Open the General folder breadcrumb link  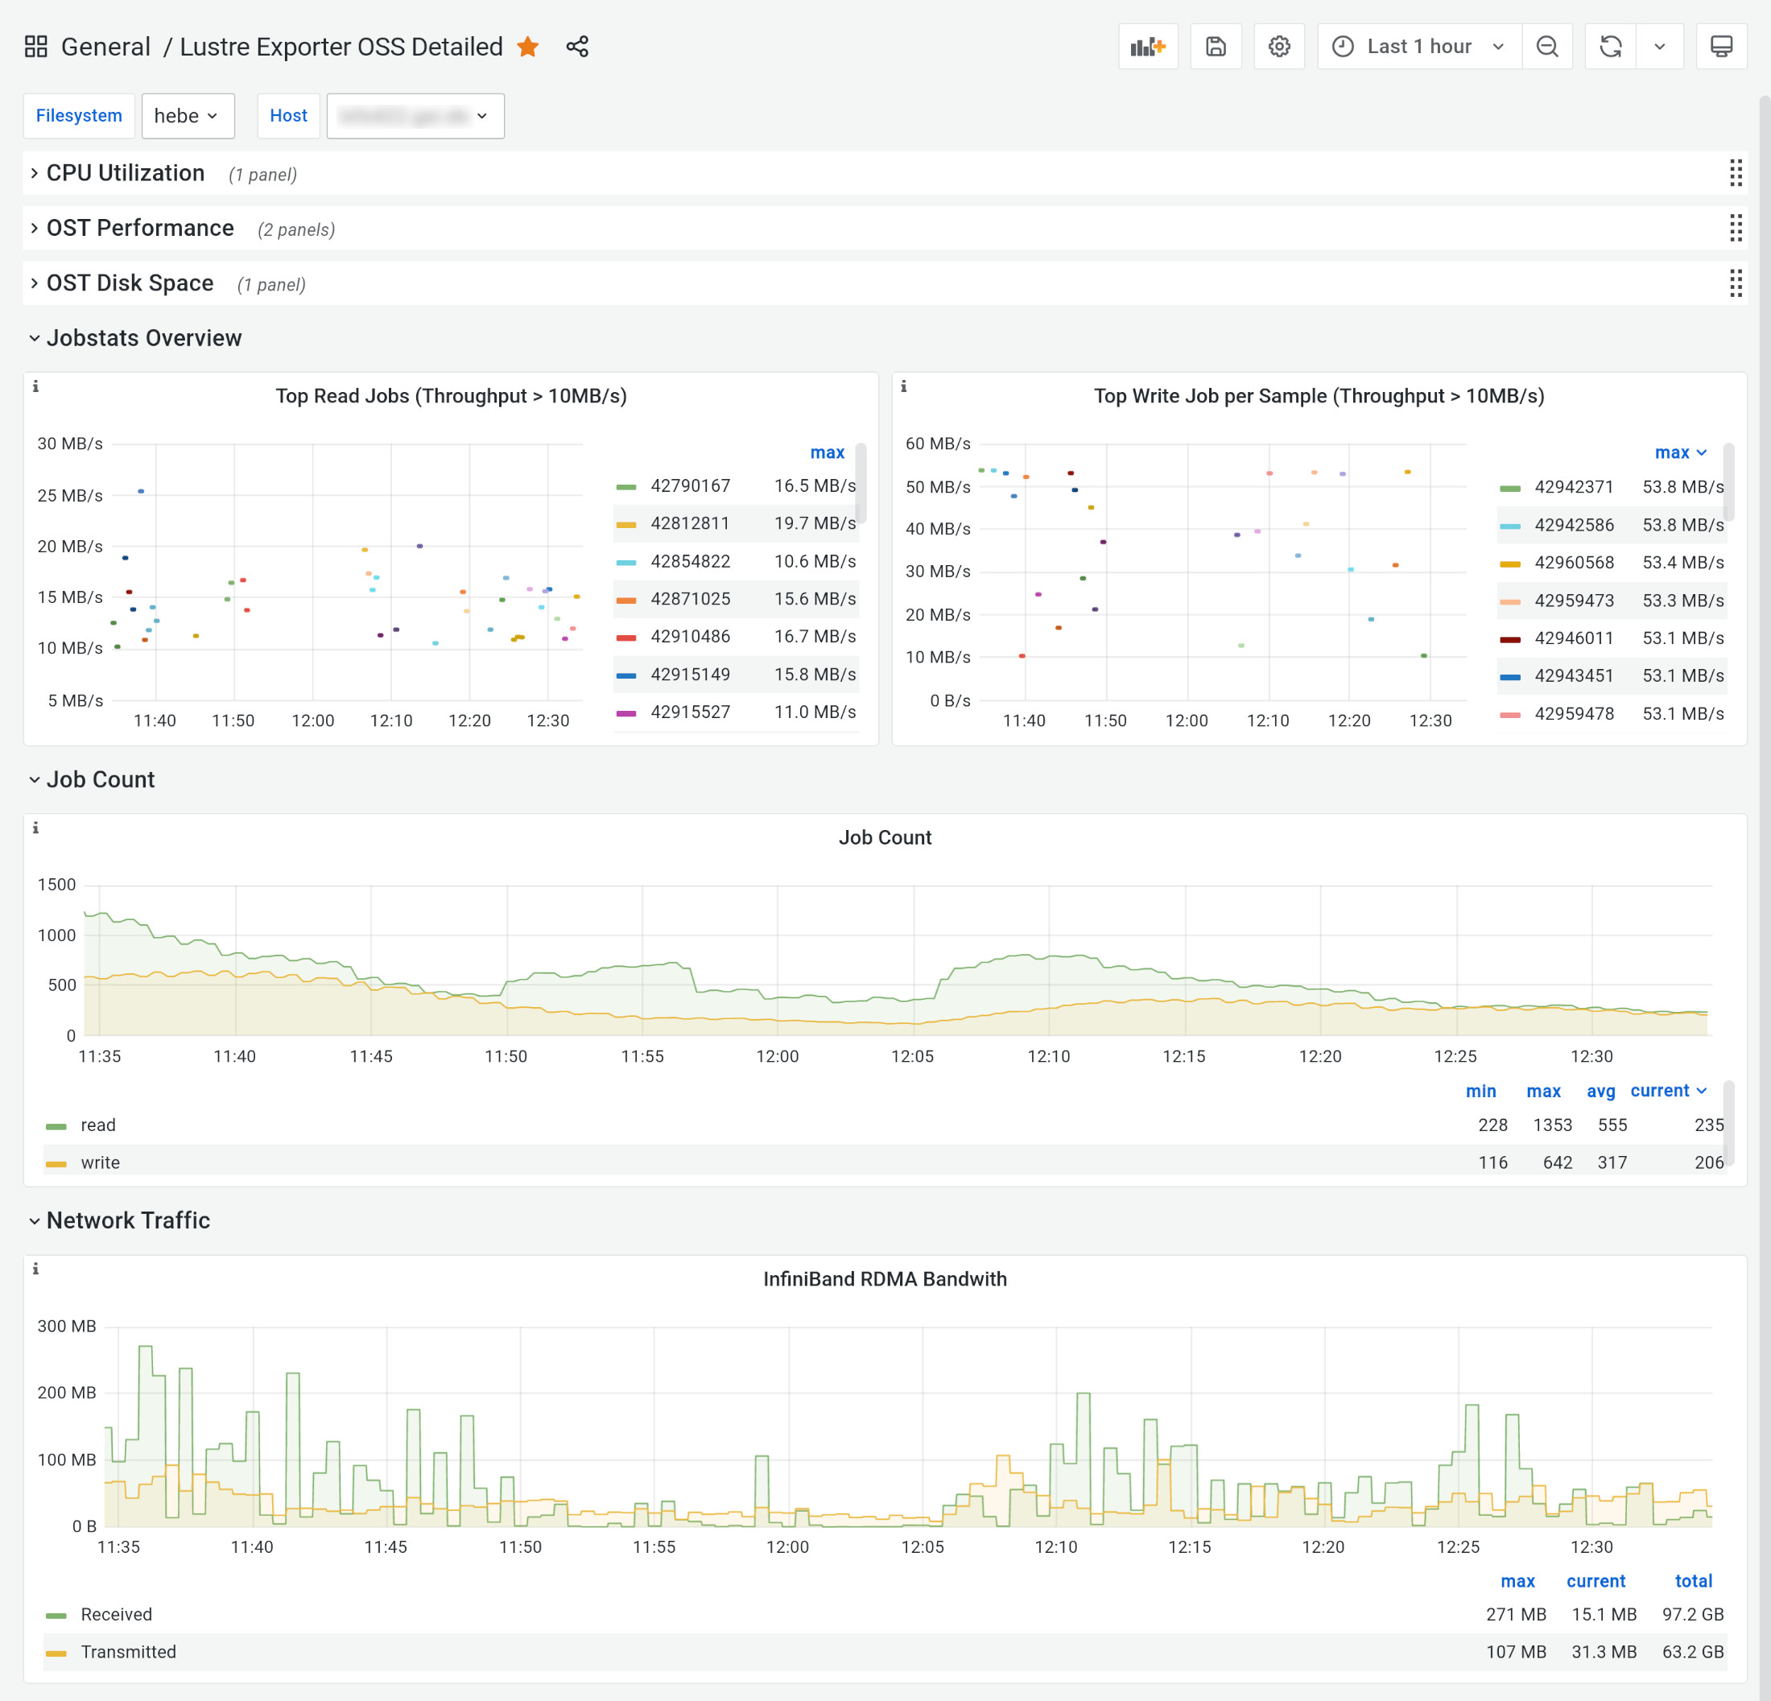coord(105,46)
